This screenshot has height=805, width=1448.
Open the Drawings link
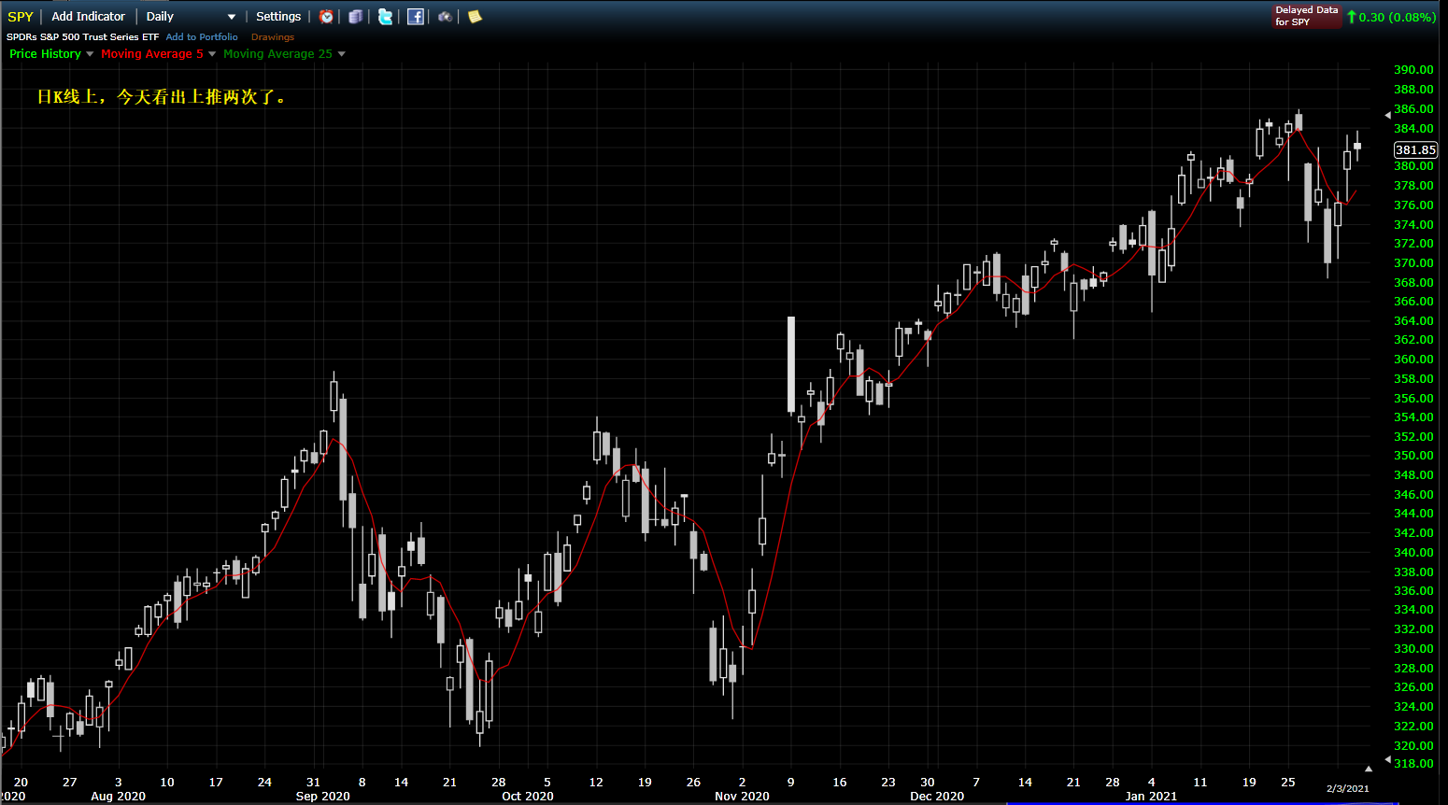point(273,37)
